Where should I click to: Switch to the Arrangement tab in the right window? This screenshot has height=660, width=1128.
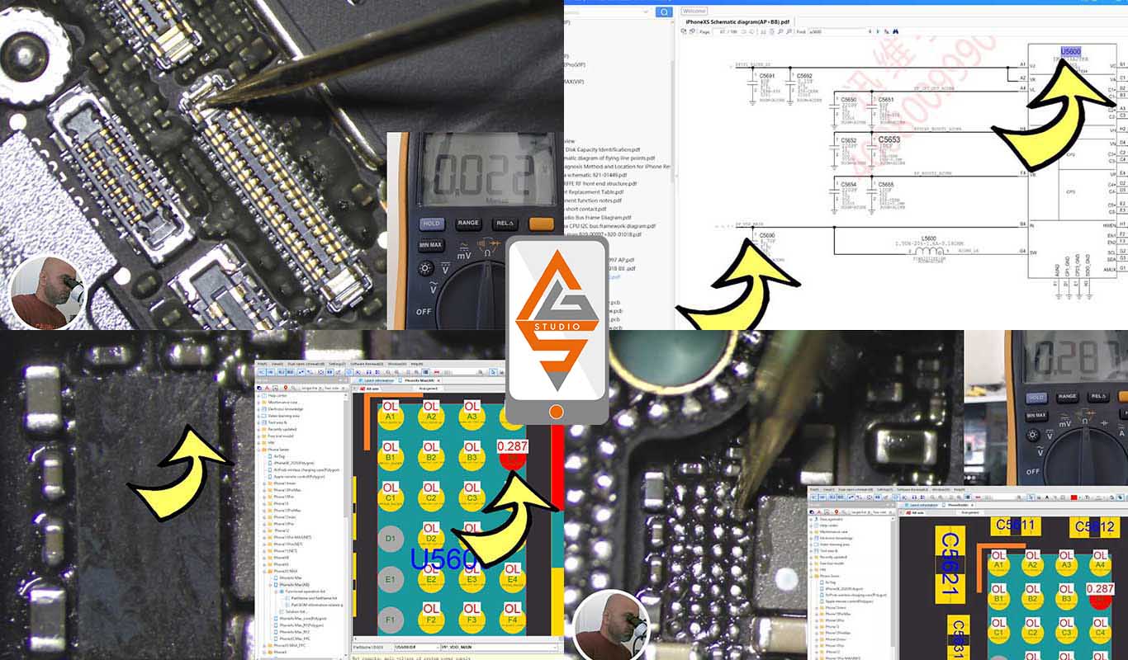click(x=970, y=512)
